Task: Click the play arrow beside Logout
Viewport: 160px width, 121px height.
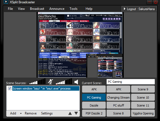Action: pos(125,9)
